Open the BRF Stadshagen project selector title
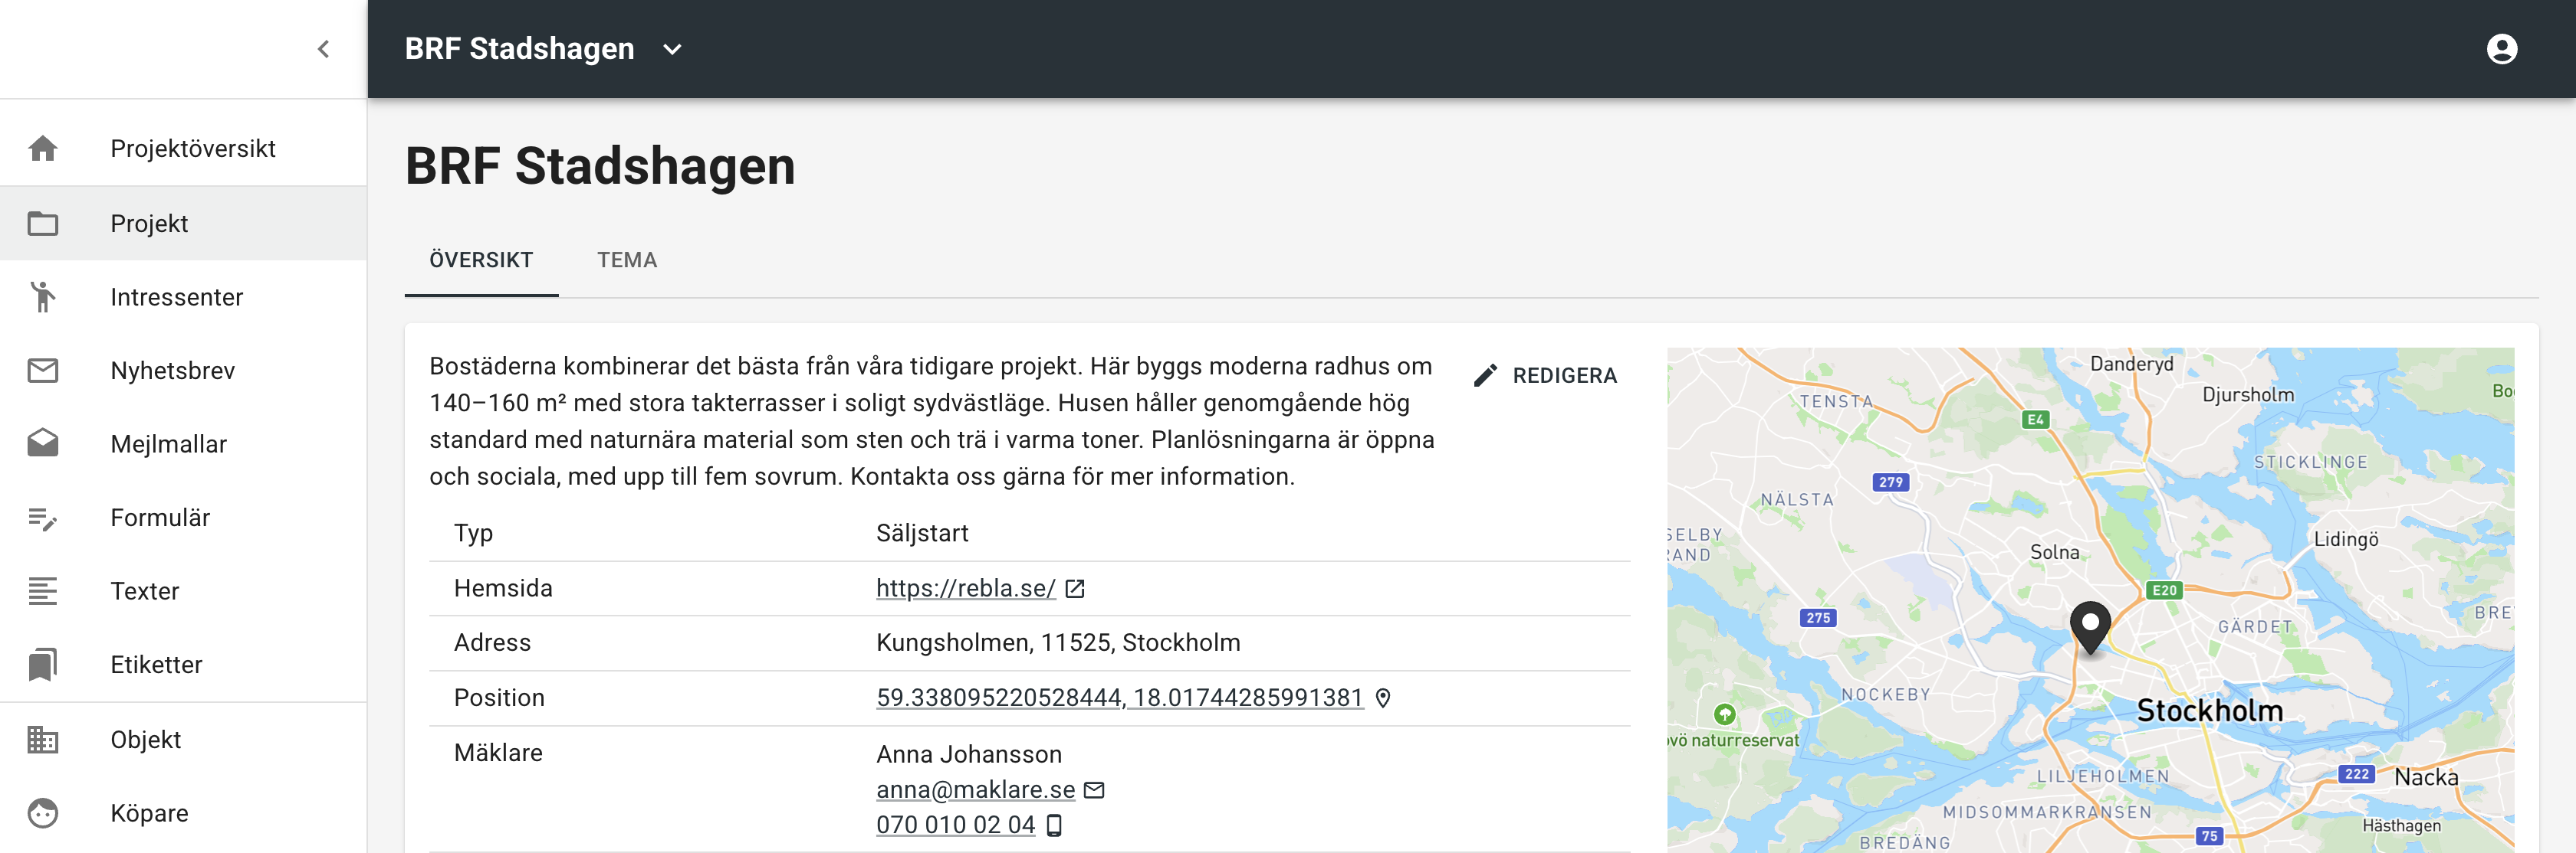 (519, 49)
